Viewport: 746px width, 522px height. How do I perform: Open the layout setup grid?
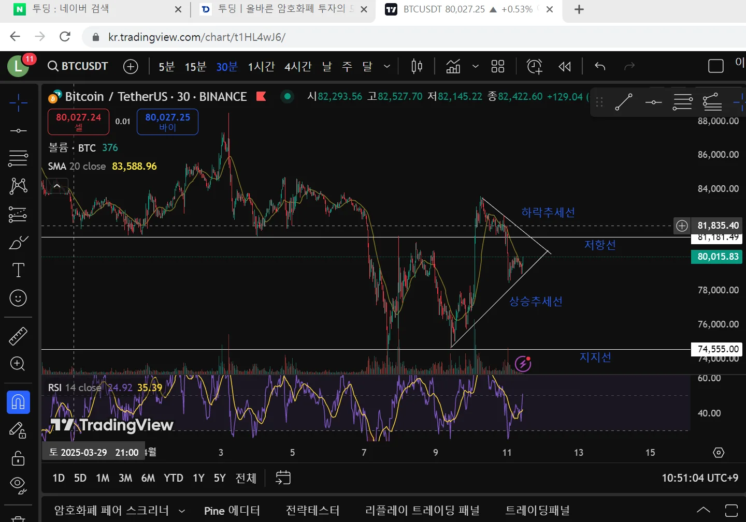tap(498, 66)
